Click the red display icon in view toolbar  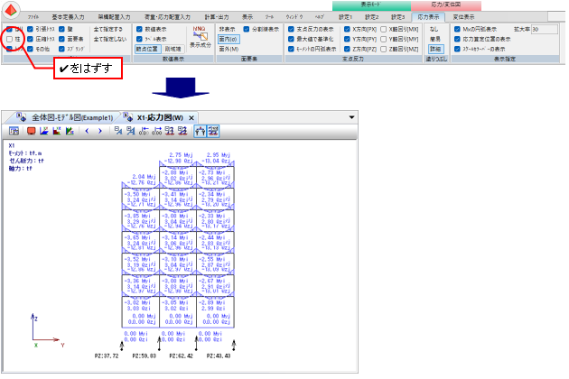[x=31, y=132]
